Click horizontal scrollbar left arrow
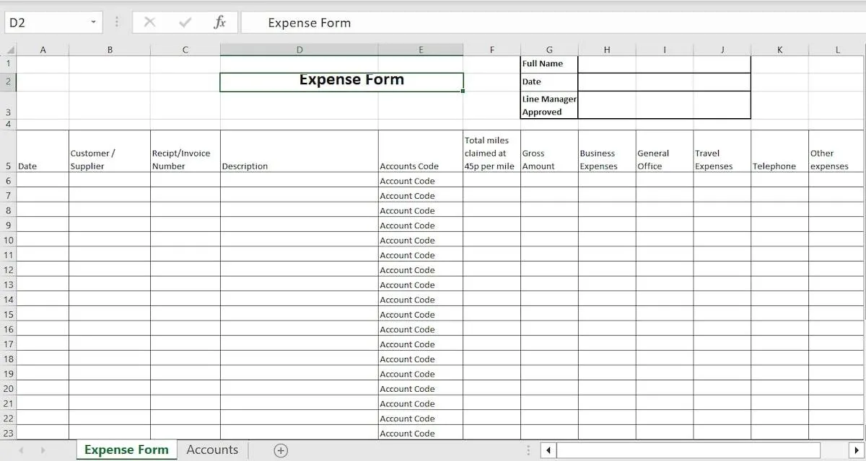Screen dimensions: 866x461 click(548, 450)
